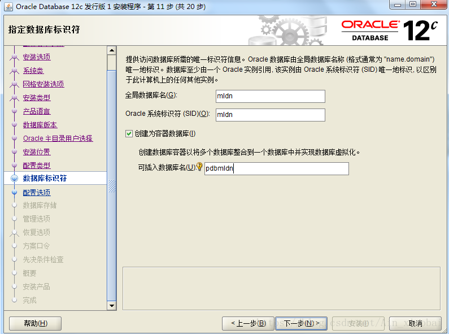The image size is (449, 334).
Task: Click the disabled 方案口令 step
Action: [x=36, y=246]
